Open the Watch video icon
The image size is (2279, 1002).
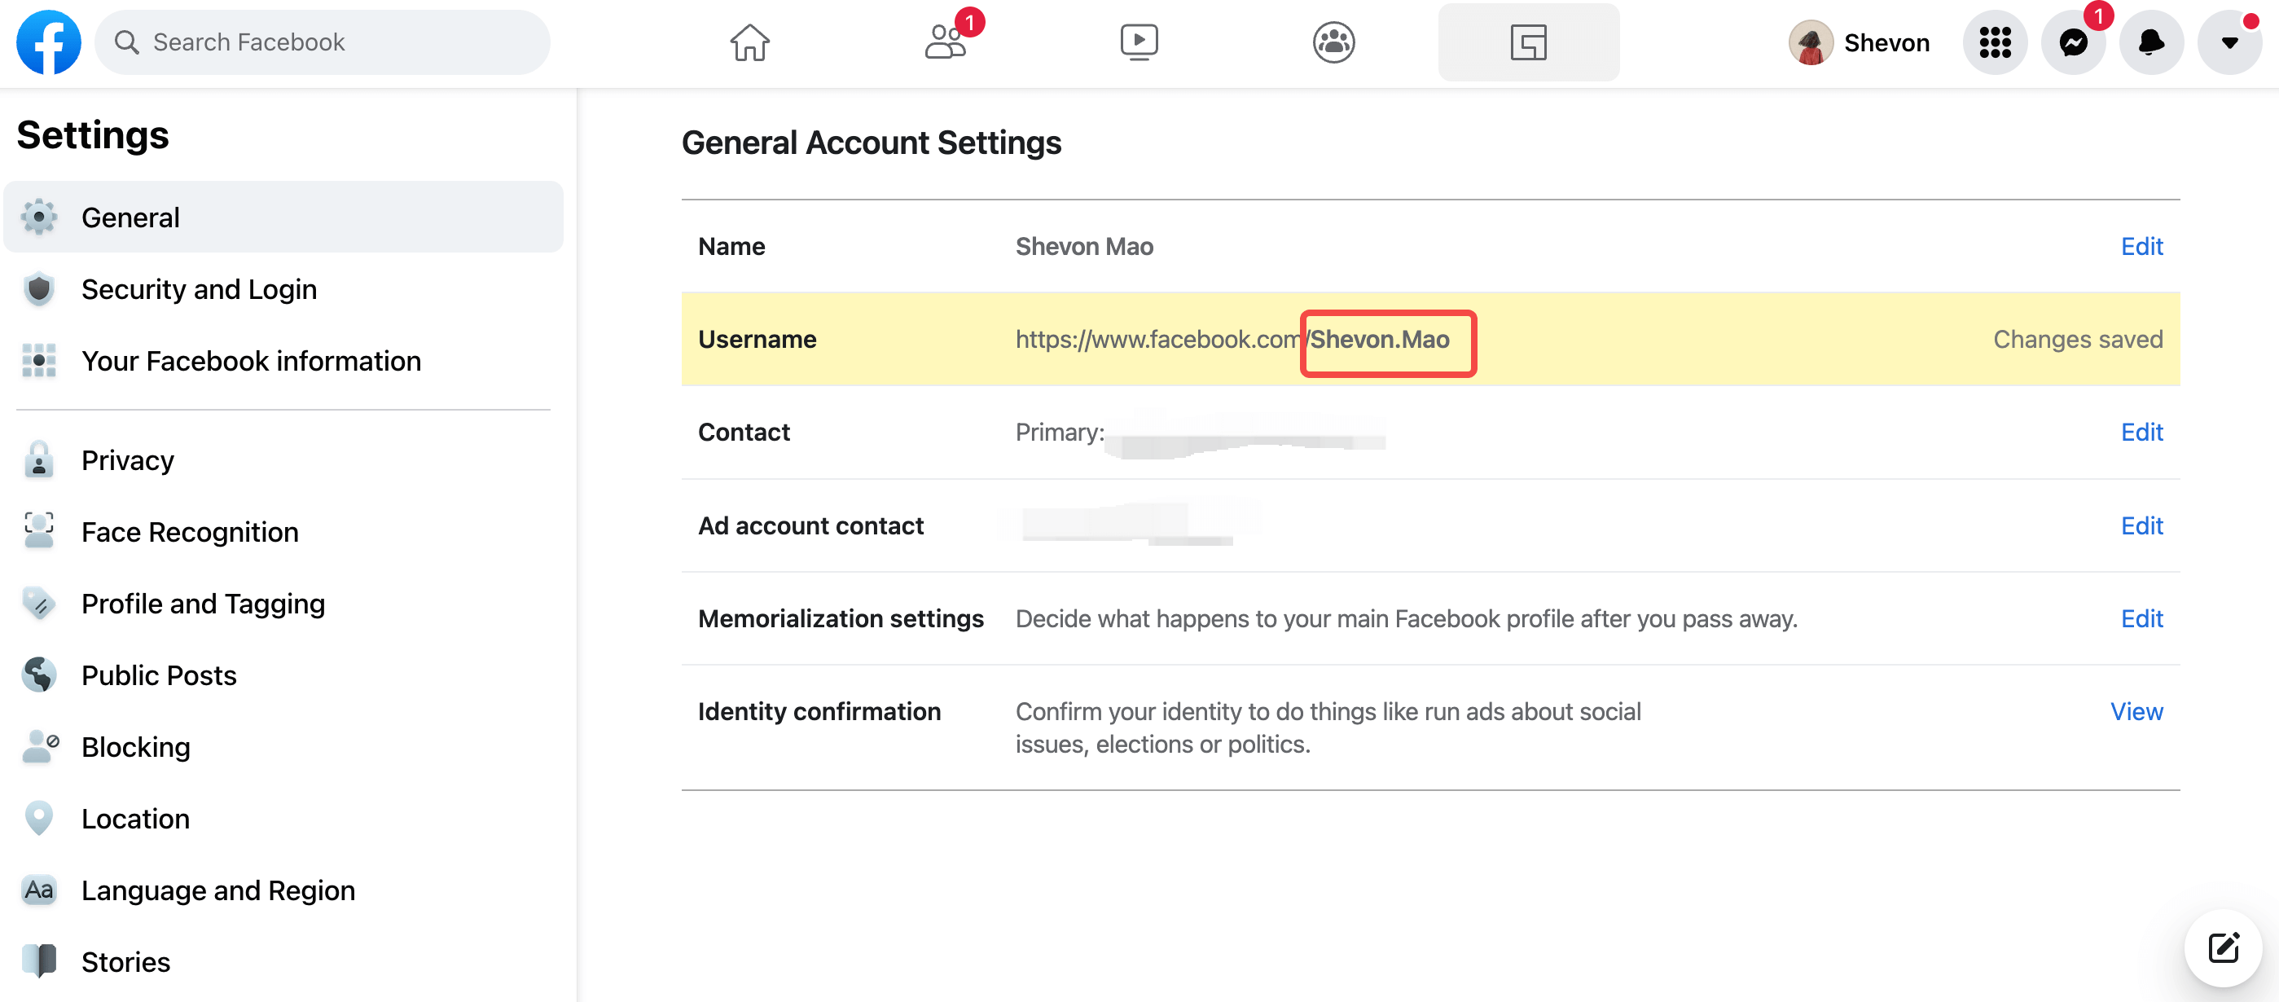click(x=1139, y=42)
